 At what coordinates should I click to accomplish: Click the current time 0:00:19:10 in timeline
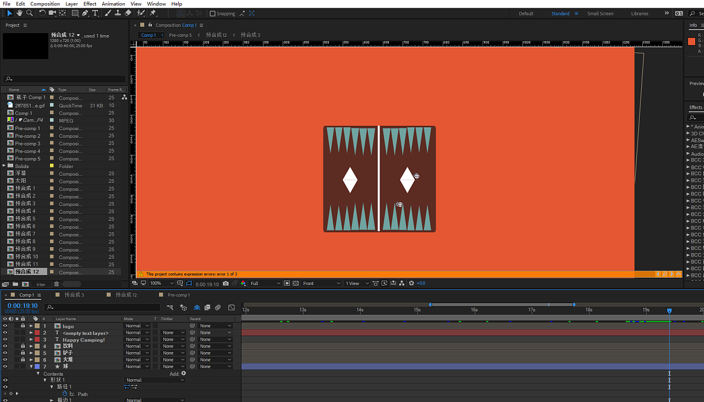pyautogui.click(x=23, y=306)
